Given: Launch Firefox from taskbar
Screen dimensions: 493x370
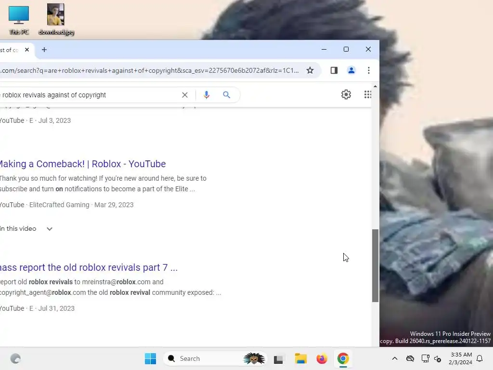Looking at the screenshot, I should tap(322, 358).
